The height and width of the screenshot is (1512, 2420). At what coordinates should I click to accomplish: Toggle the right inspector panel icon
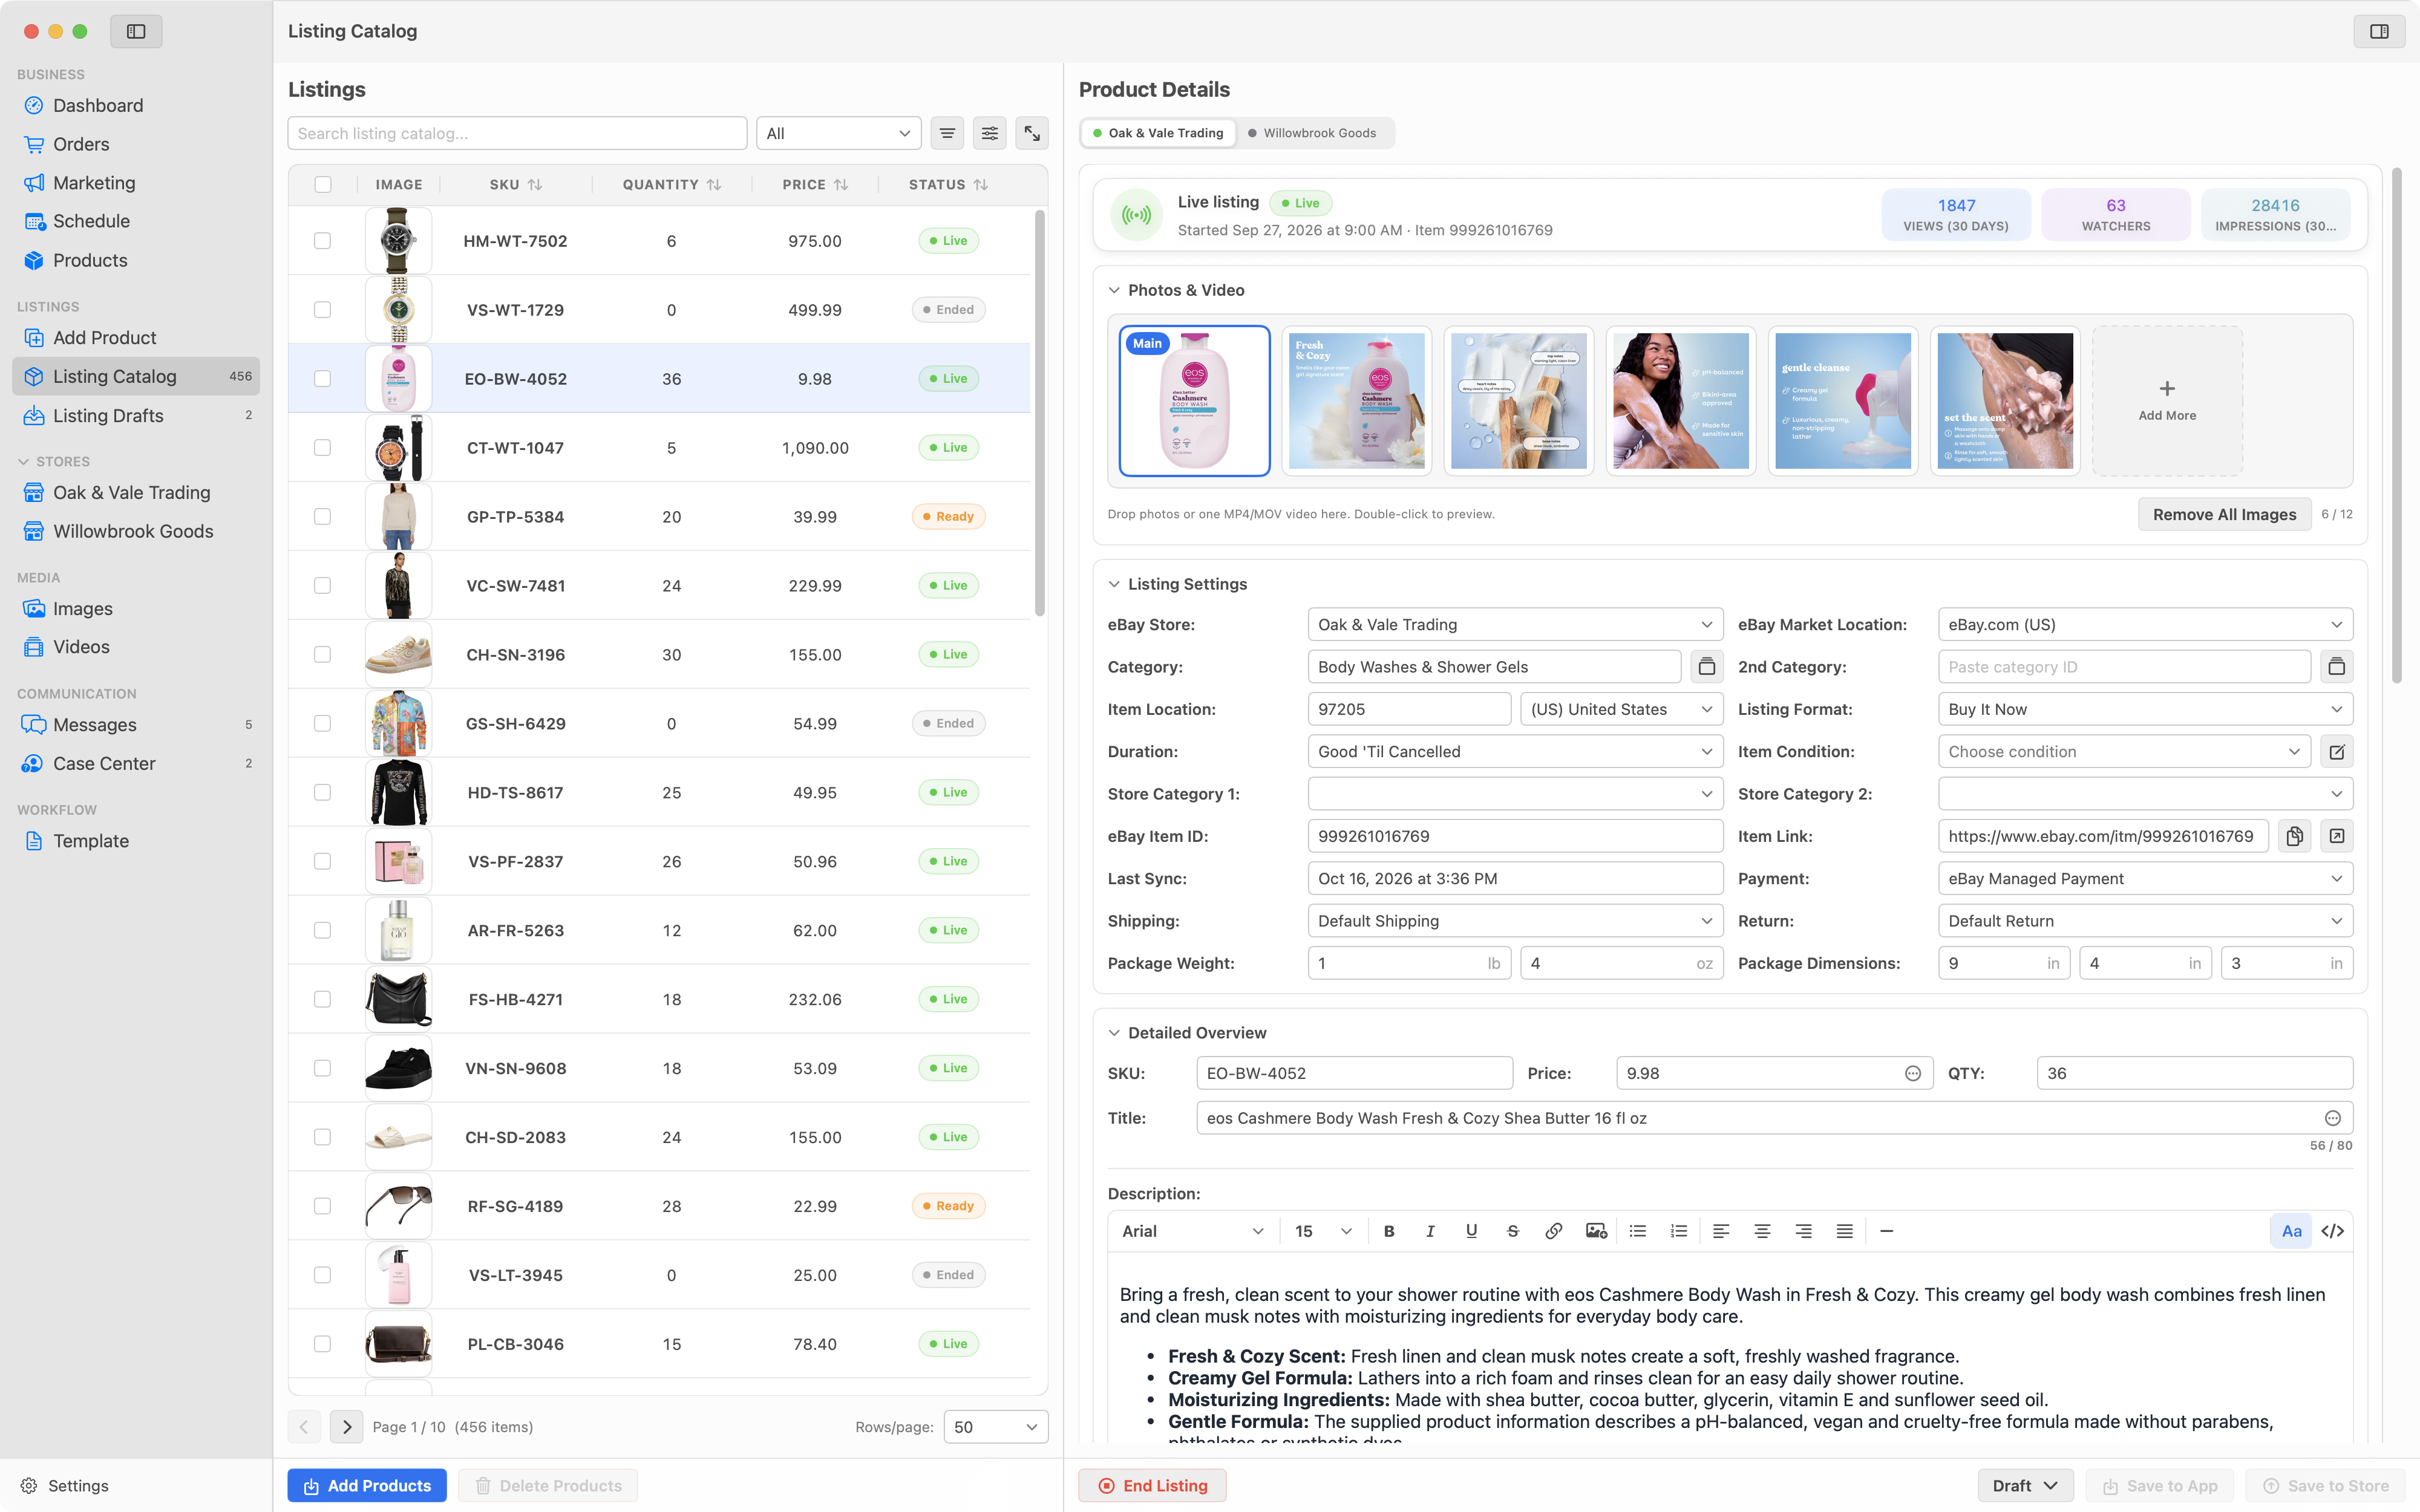pyautogui.click(x=2379, y=31)
